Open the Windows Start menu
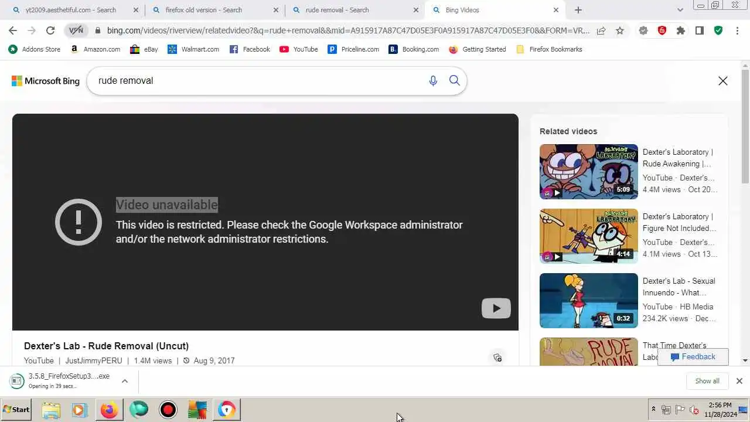The width and height of the screenshot is (750, 422). [x=16, y=410]
